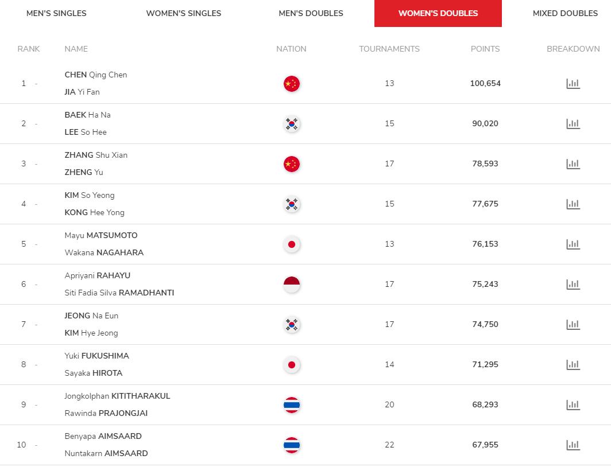Image resolution: width=611 pixels, height=467 pixels.
Task: Open breakdown chart for Fukushima and Hirota
Action: 573,365
